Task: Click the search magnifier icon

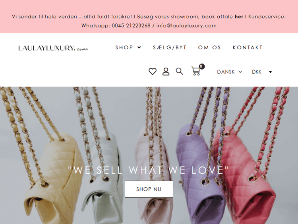Action: [x=179, y=71]
